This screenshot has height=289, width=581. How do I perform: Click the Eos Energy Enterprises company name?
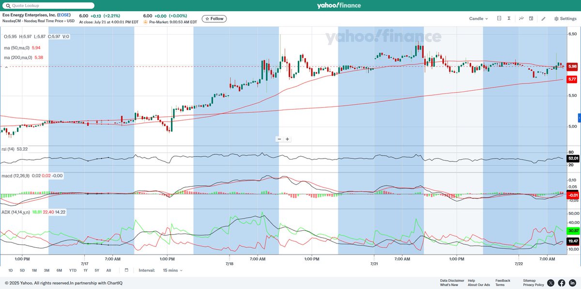pyautogui.click(x=29, y=16)
